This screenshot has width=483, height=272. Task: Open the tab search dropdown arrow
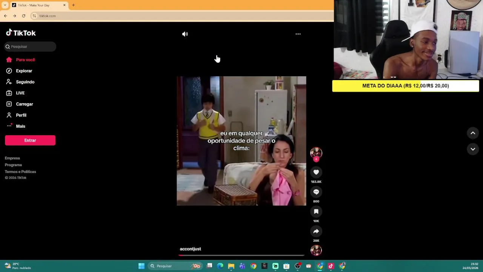pyautogui.click(x=5, y=5)
